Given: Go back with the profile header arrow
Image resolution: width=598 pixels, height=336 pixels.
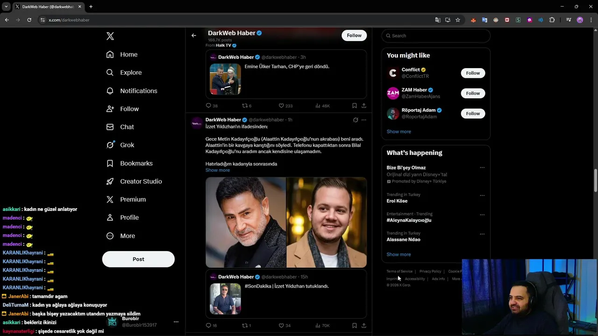Looking at the screenshot, I should (194, 35).
